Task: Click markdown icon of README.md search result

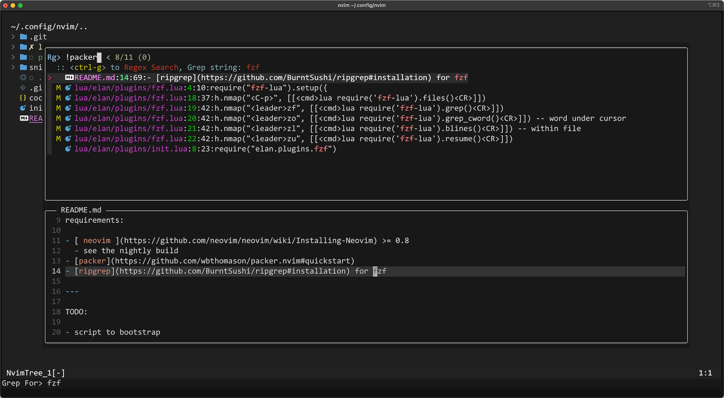Action: click(69, 77)
